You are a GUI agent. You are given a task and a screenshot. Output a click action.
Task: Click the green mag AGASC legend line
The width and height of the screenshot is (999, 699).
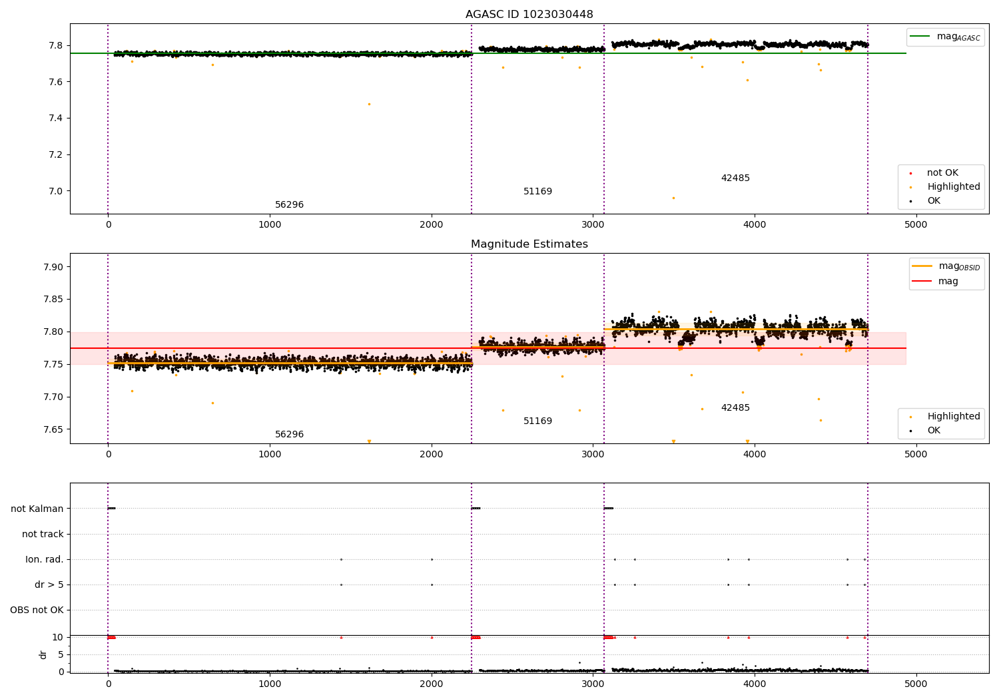(x=920, y=37)
